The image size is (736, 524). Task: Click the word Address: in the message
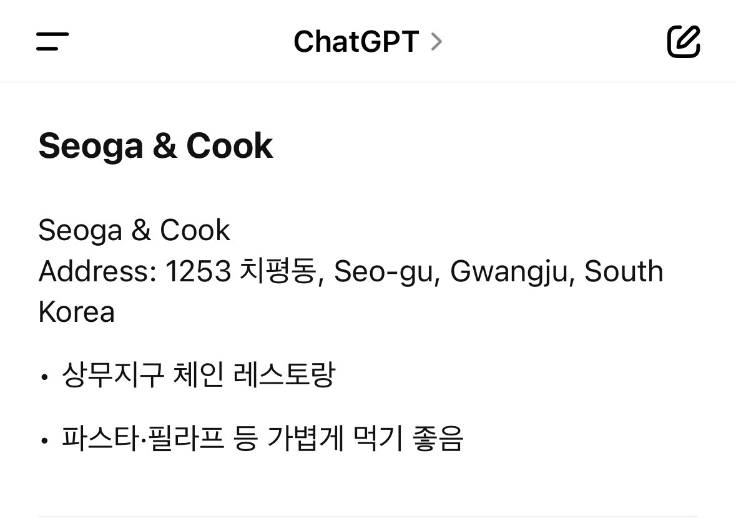click(x=96, y=271)
